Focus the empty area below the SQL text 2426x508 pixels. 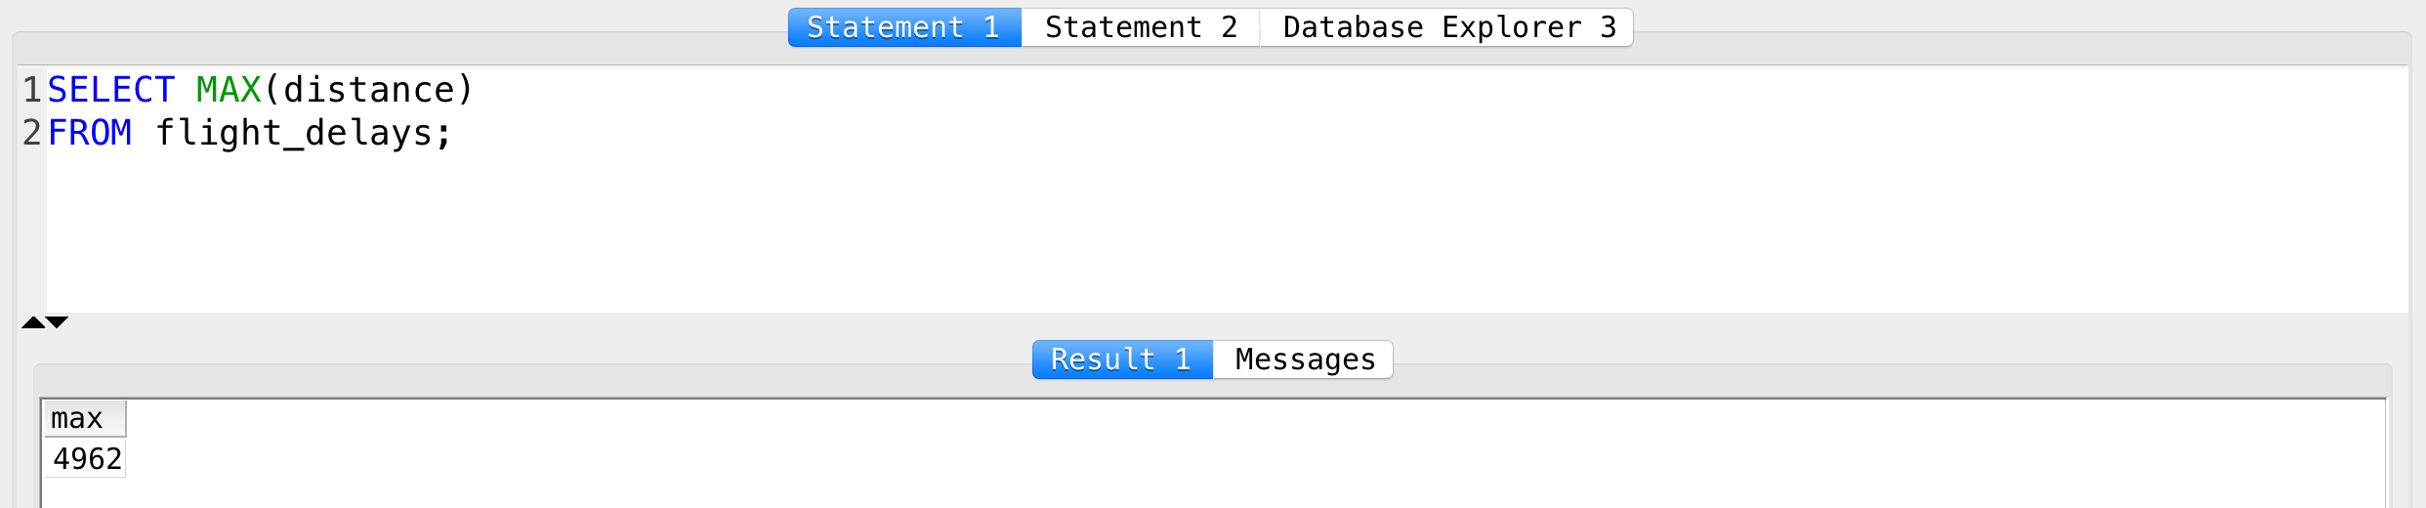[1227, 233]
